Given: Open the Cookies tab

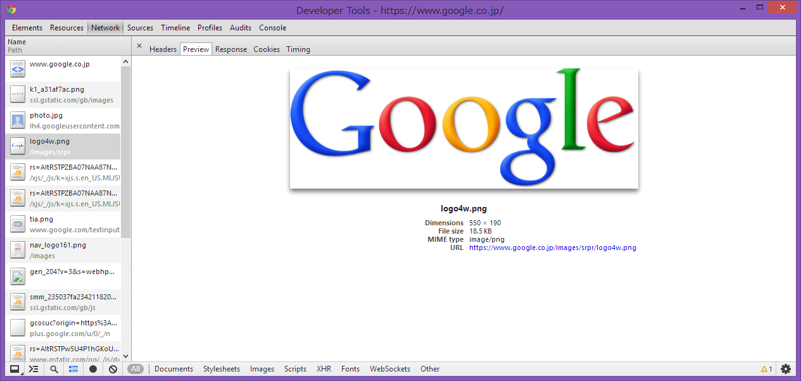Looking at the screenshot, I should pyautogui.click(x=267, y=49).
